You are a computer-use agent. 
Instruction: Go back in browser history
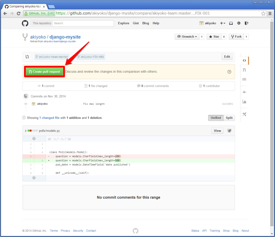[x=5, y=13]
